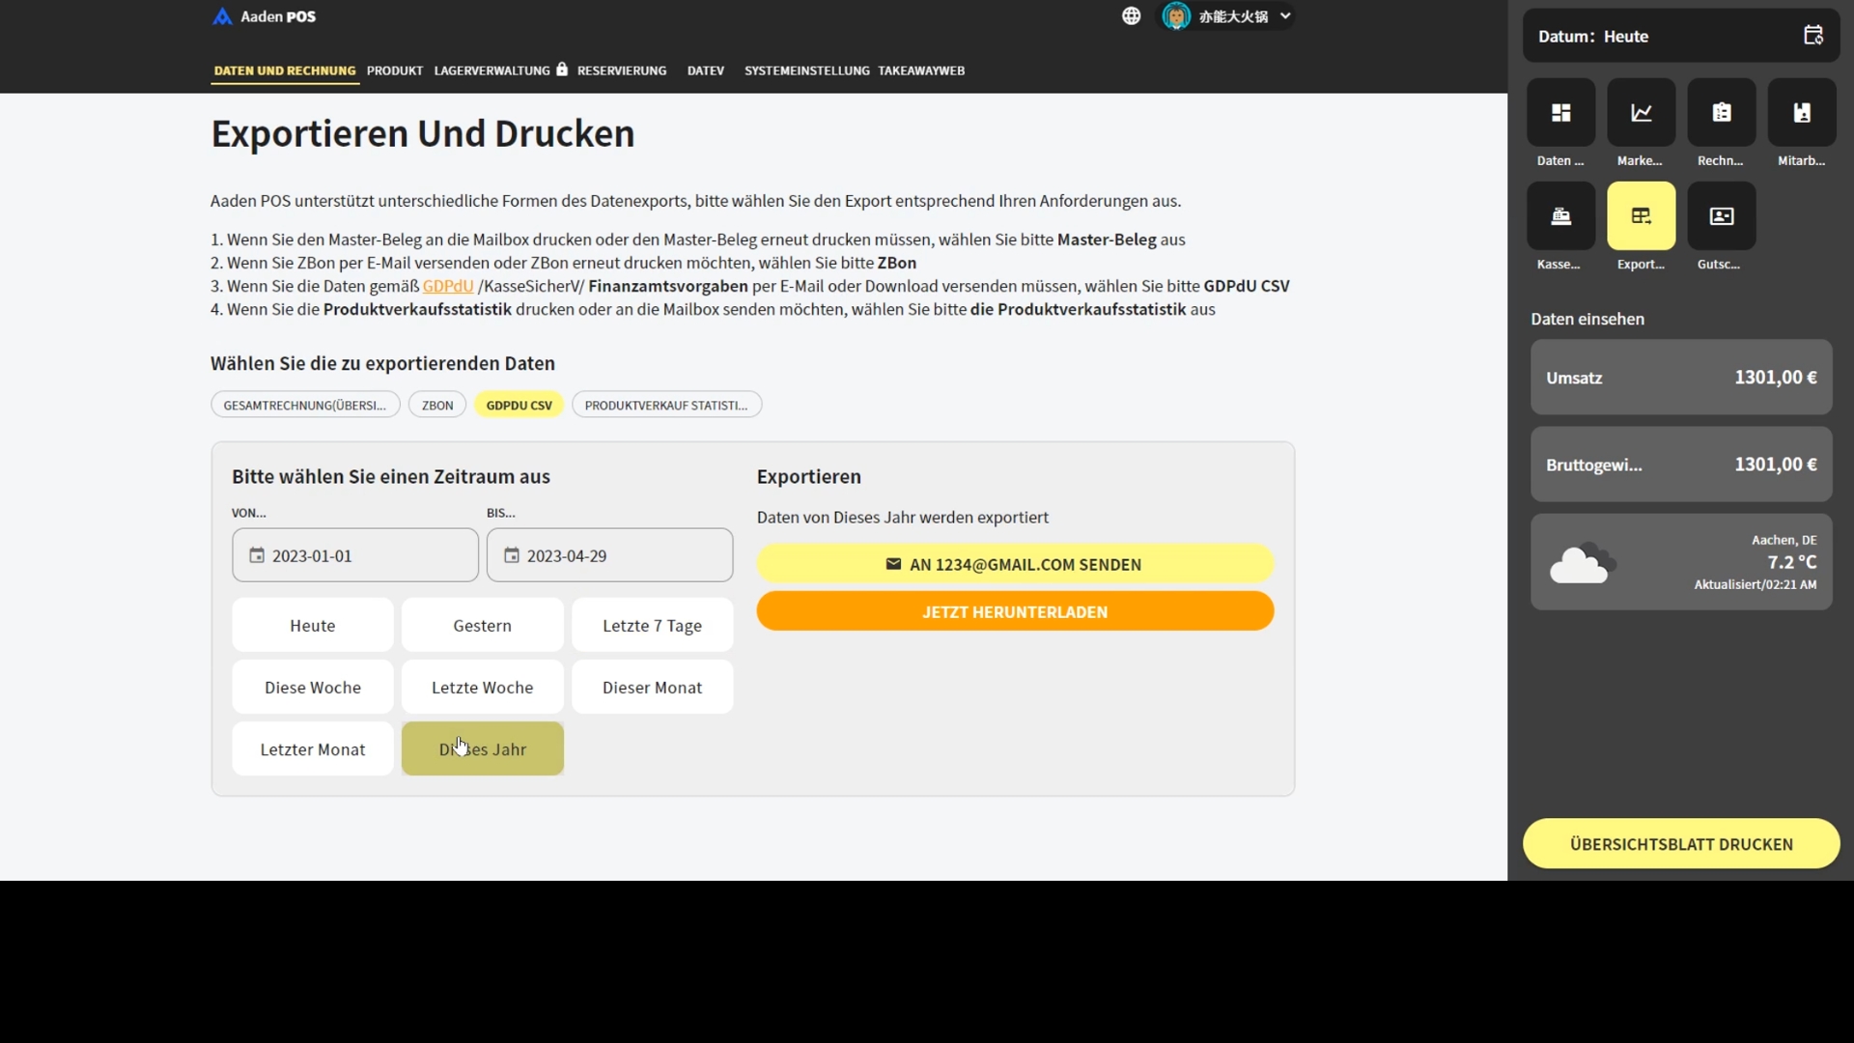
Task: Select the Gesamtrechnung export type chip
Action: pos(304,405)
